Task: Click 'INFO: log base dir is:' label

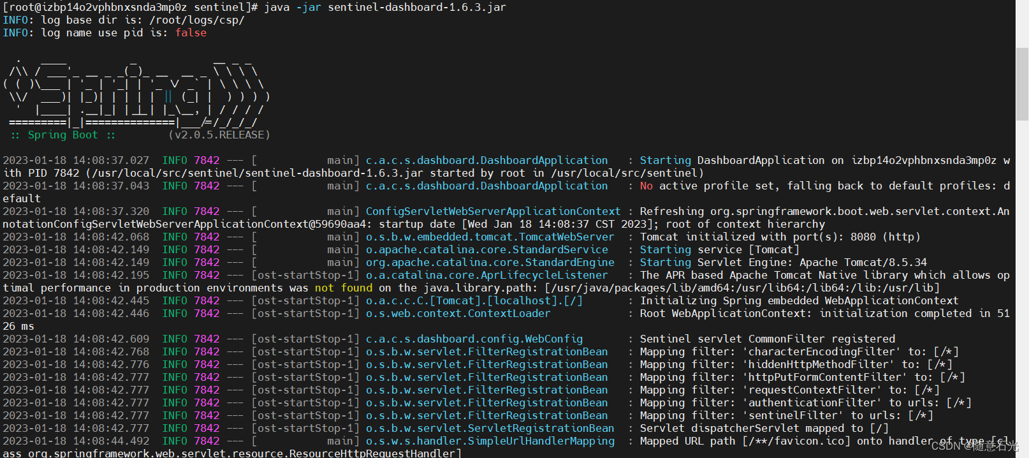Action: (73, 20)
